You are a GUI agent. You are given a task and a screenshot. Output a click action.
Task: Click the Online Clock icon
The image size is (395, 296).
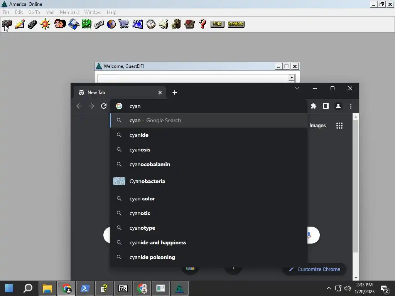[x=151, y=24]
